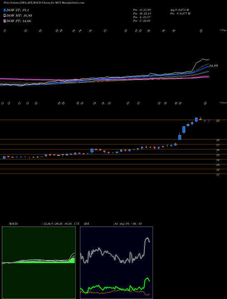Click the 'Pre C: 22.01' close value
Image resolution: width=227 pixels, height=299 pixels.
coord(142,21)
